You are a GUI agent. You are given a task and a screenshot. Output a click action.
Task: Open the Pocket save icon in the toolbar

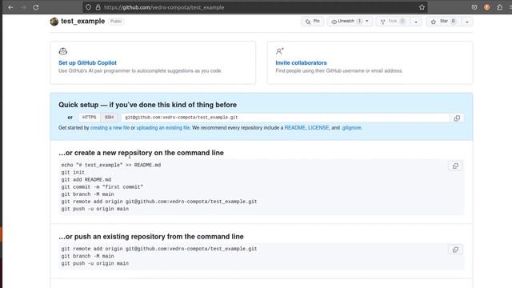click(474, 7)
